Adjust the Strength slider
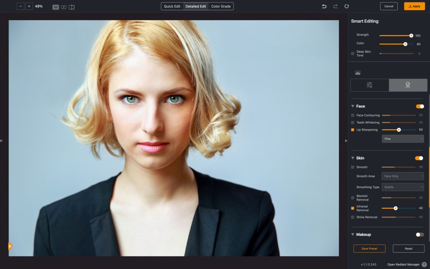Viewport: 430px width, 269px height. click(x=396, y=35)
